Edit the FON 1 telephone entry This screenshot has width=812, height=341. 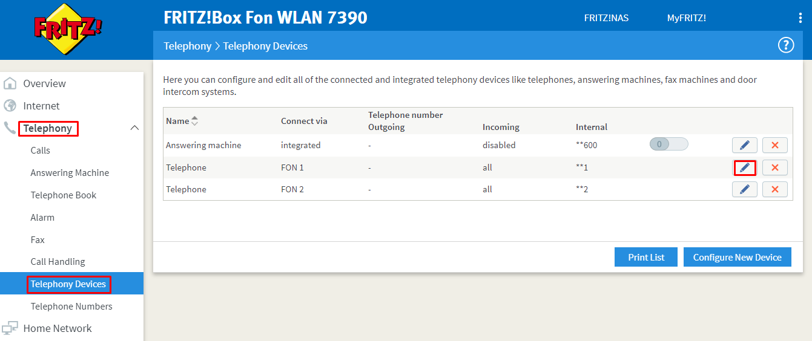click(744, 167)
